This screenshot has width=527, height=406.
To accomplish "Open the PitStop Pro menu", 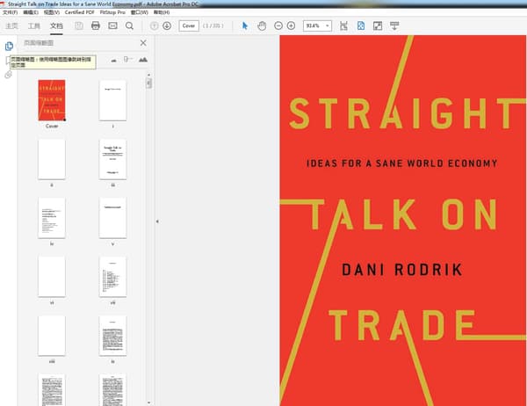I will (112, 12).
